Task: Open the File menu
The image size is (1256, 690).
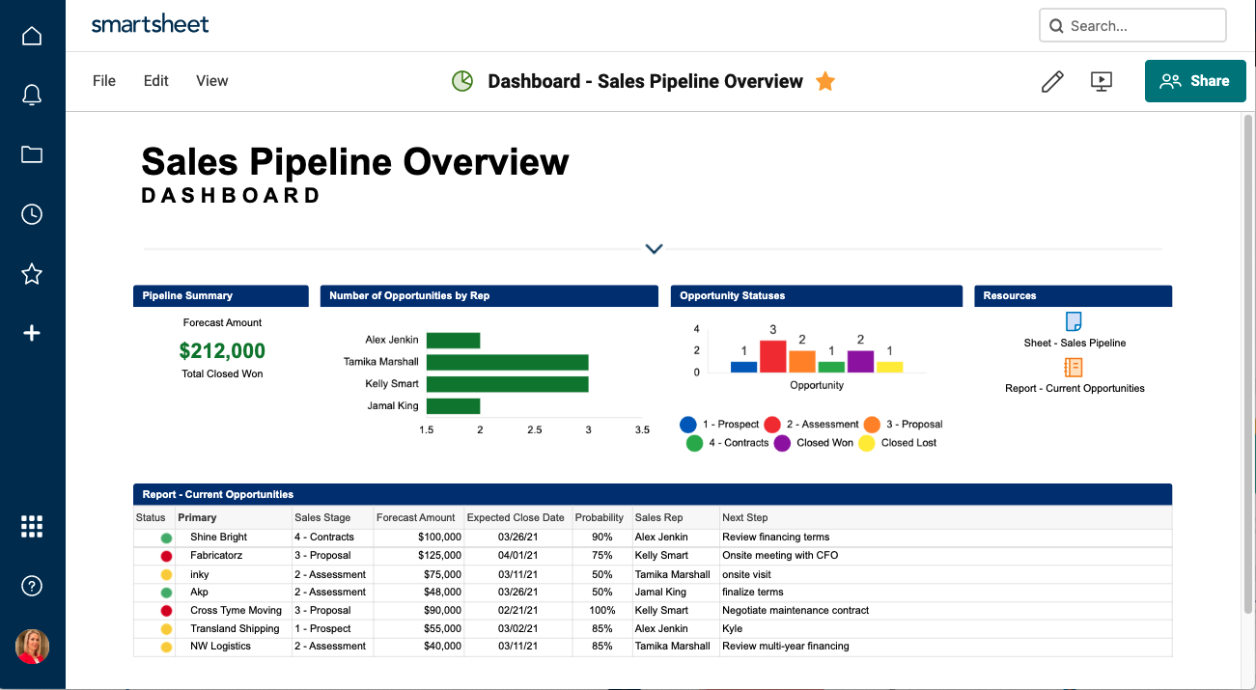Action: [104, 81]
